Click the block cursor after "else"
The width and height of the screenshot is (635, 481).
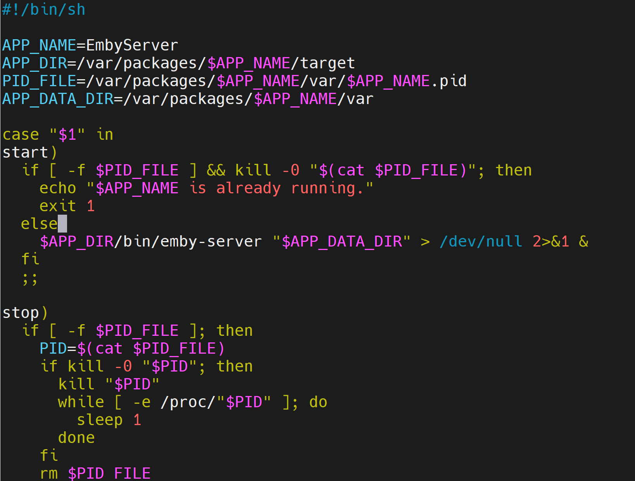(x=62, y=224)
